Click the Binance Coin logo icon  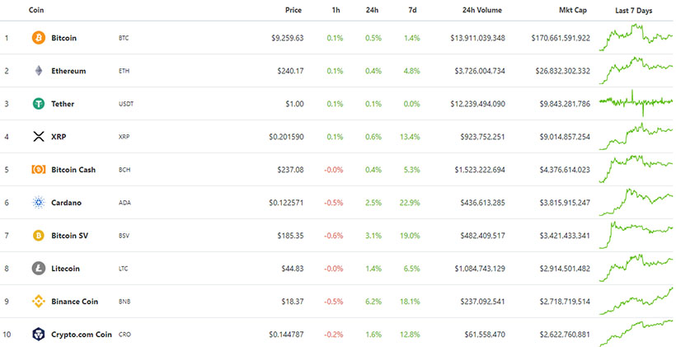pos(39,302)
